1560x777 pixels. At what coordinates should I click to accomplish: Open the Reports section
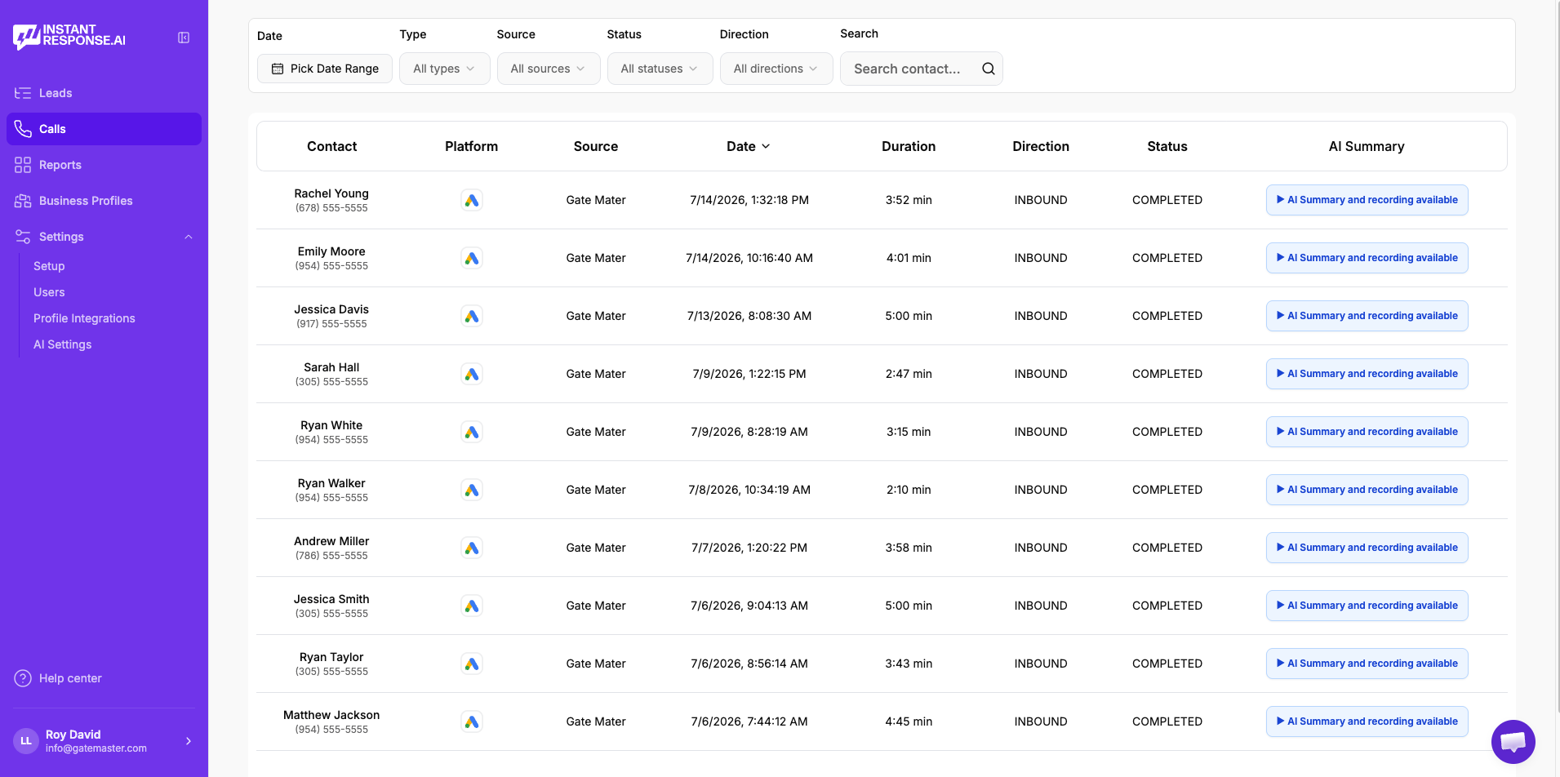point(104,165)
